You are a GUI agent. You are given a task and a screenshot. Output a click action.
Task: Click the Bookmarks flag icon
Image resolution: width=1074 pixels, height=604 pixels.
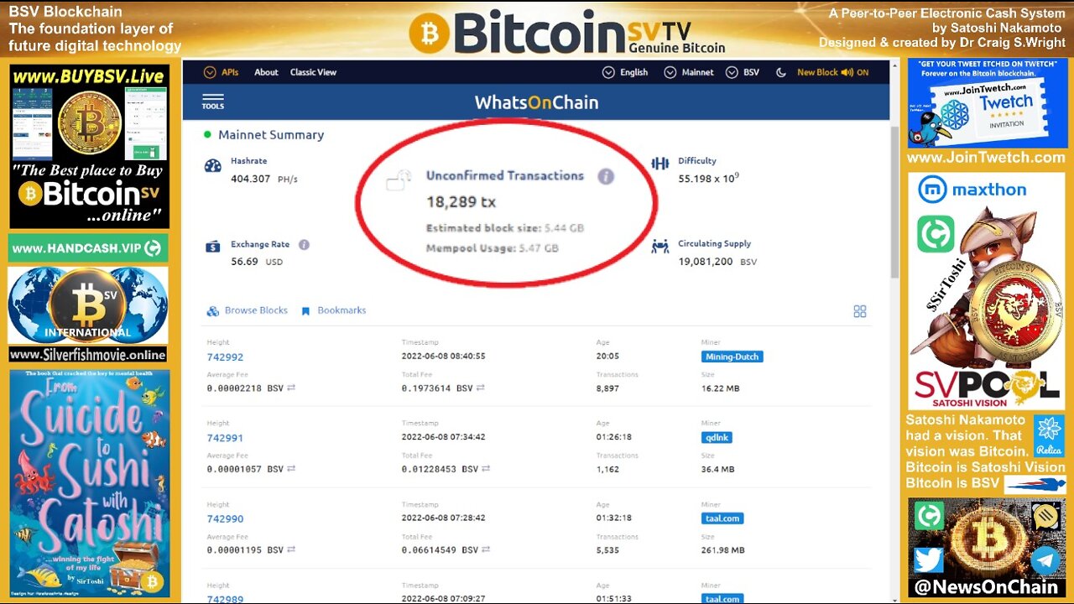click(306, 310)
